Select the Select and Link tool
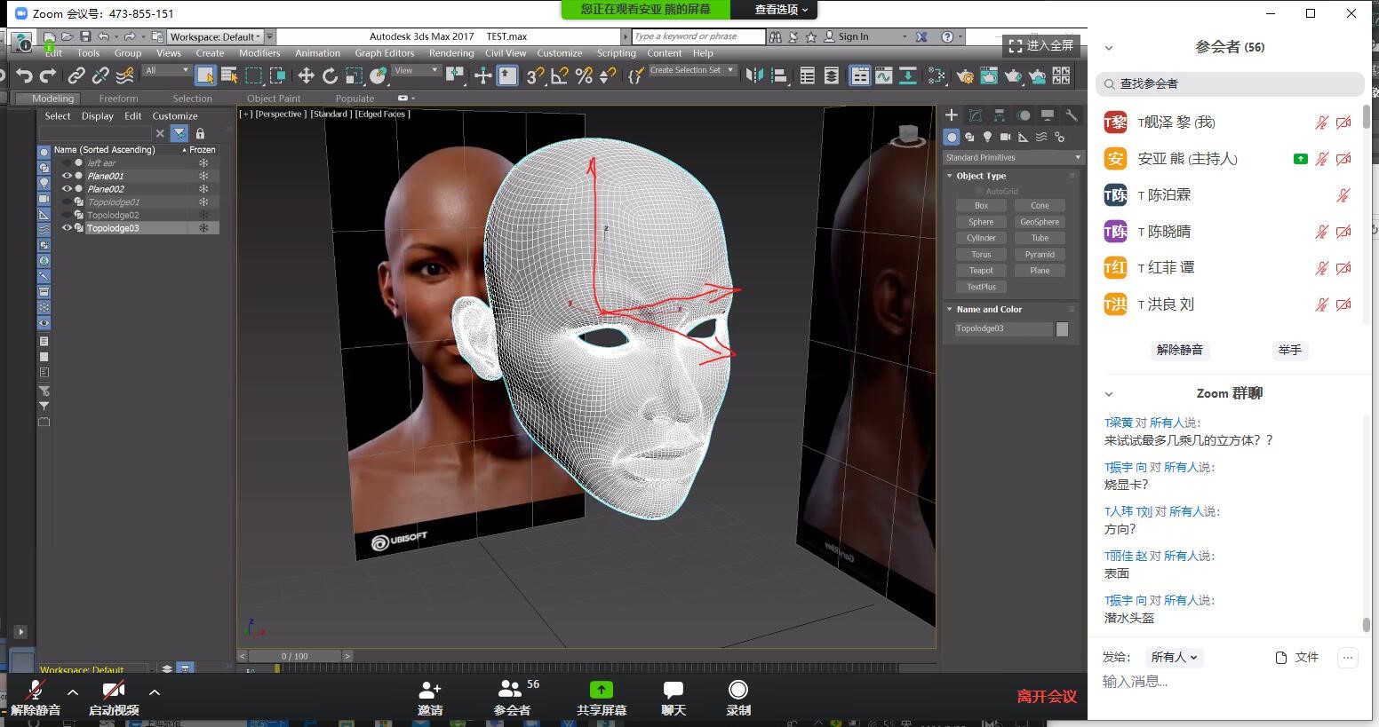This screenshot has height=727, width=1379. [x=77, y=76]
